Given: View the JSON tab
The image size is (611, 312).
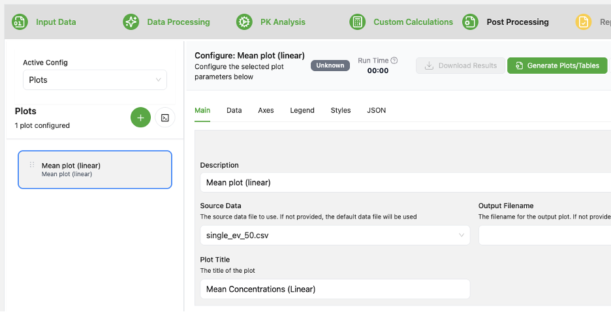Looking at the screenshot, I should point(376,110).
